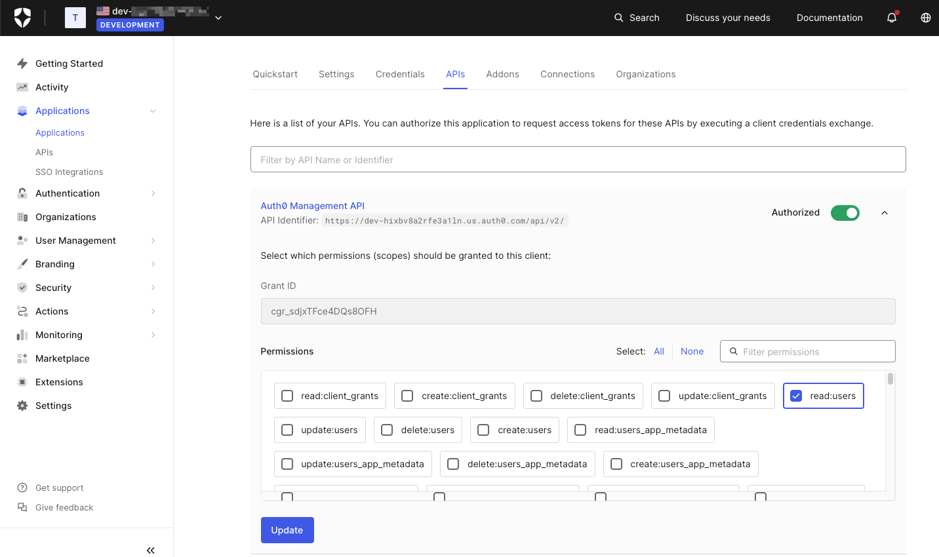Screen dimensions: 939x557
Task: Open the language globe icon
Action: tap(926, 18)
